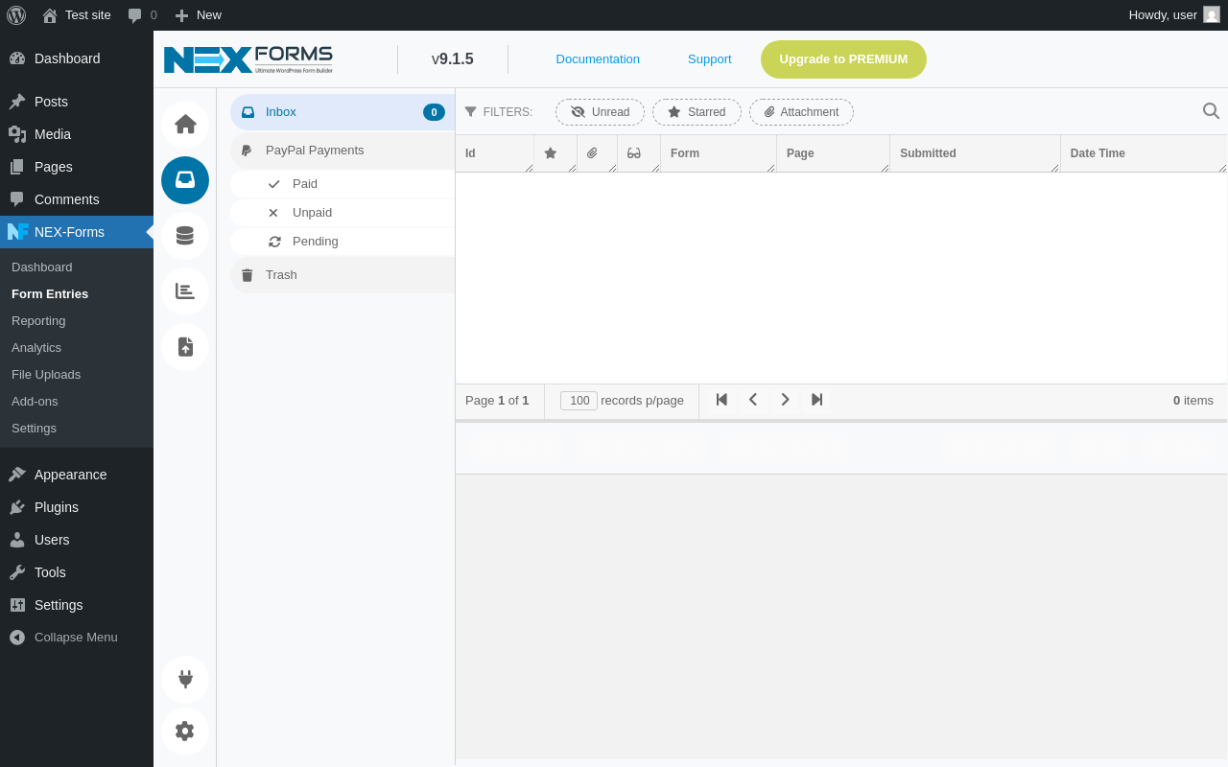Screen dimensions: 1228x767
Task: Open Appearance menu
Action: pos(77,475)
